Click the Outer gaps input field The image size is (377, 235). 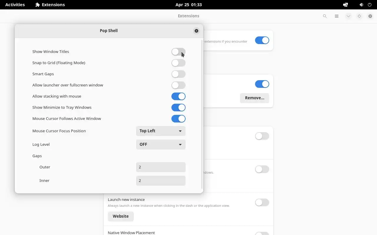click(161, 167)
